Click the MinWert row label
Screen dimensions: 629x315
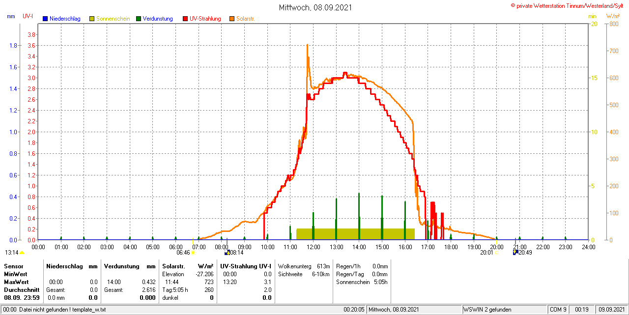[x=16, y=274]
